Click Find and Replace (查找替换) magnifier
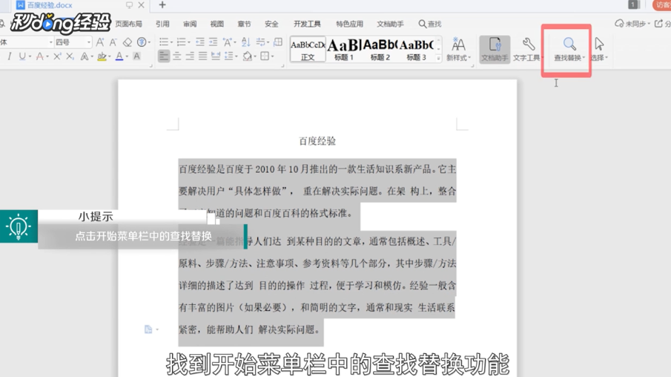 569,49
